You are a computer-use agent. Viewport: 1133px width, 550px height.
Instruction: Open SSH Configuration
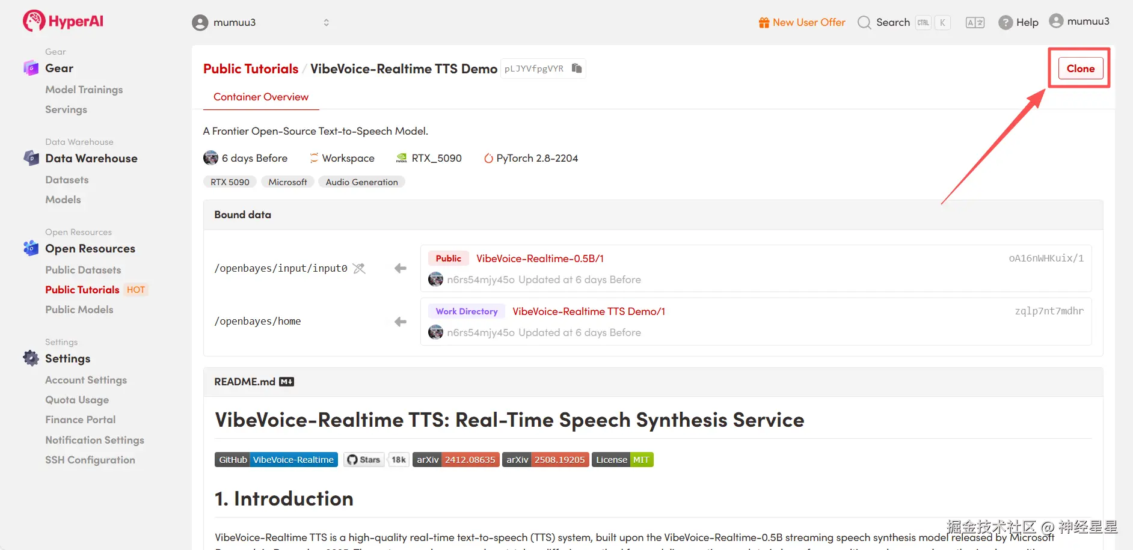coord(90,460)
